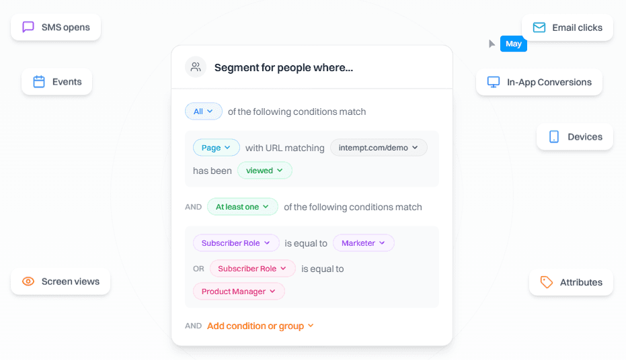
Task: Click the Attributes tag icon
Action: pyautogui.click(x=547, y=282)
